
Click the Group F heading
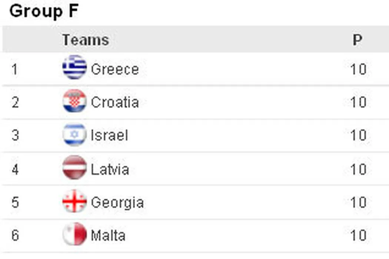(44, 11)
